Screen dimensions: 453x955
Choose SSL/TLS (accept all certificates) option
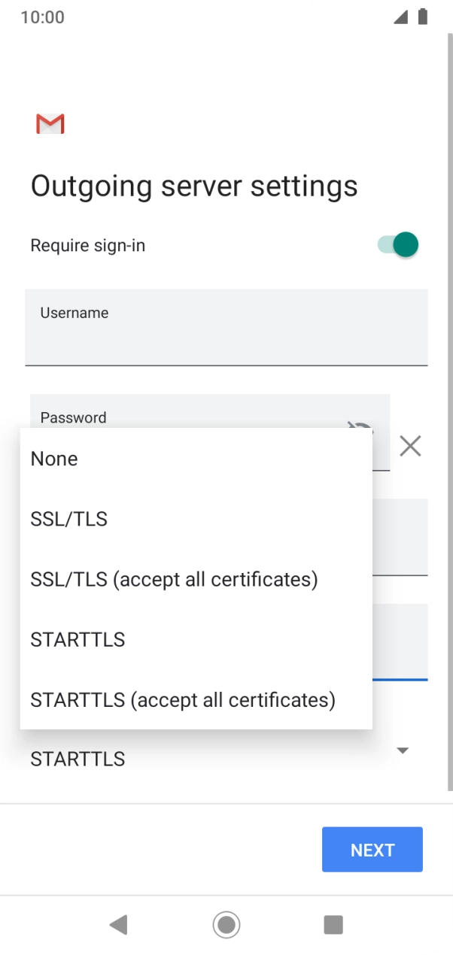pos(175,579)
